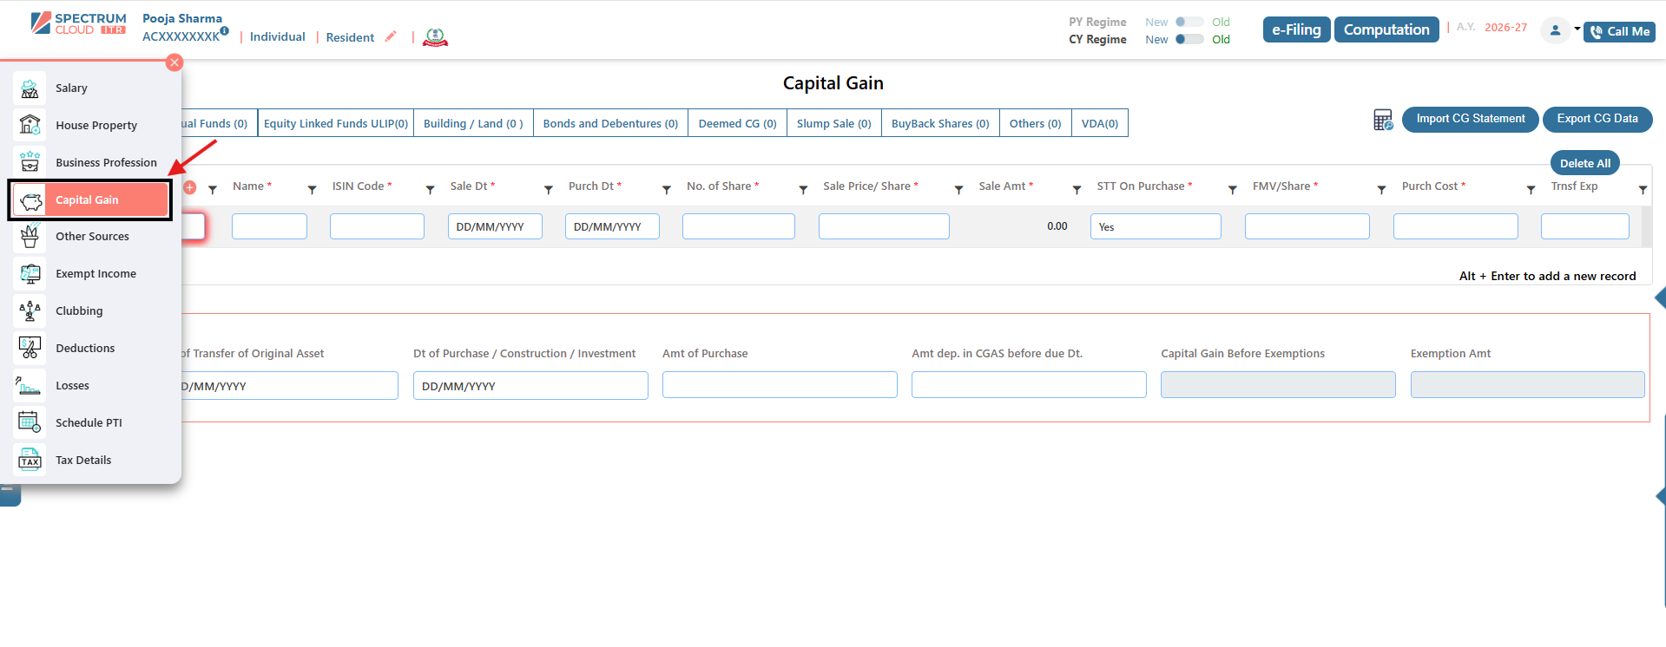Select the Building / Land tab

(x=473, y=123)
